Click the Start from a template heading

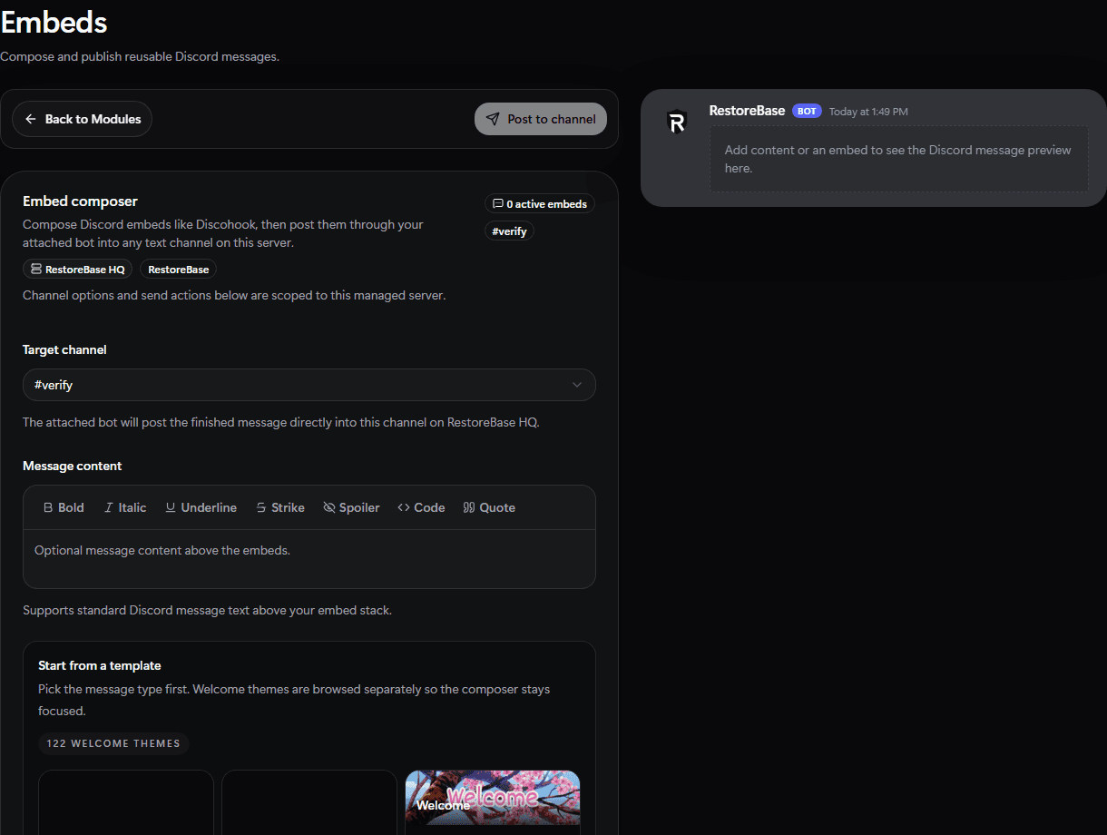tap(100, 665)
